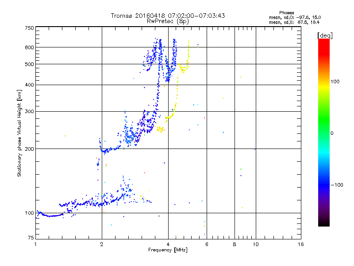Click the 8 MHz frequency tick label
This screenshot has width=354, height=266.
[235, 244]
